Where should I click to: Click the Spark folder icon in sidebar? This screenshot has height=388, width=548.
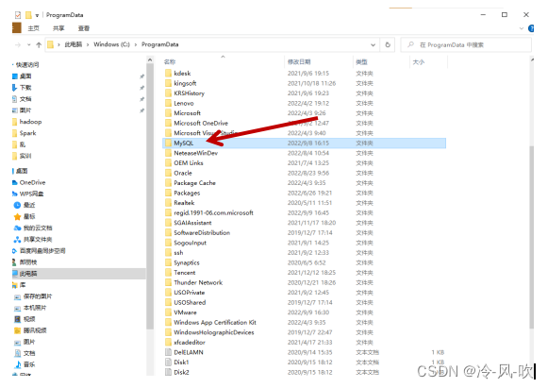[15, 133]
